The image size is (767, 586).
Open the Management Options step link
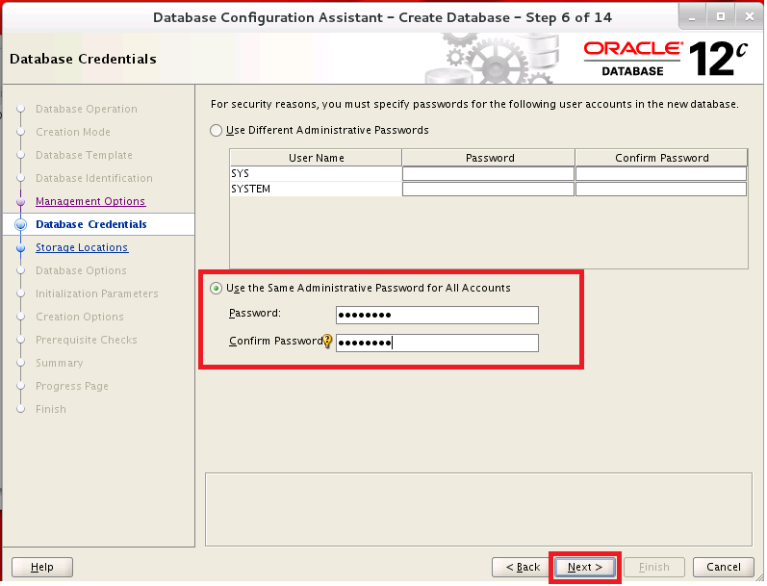(90, 201)
